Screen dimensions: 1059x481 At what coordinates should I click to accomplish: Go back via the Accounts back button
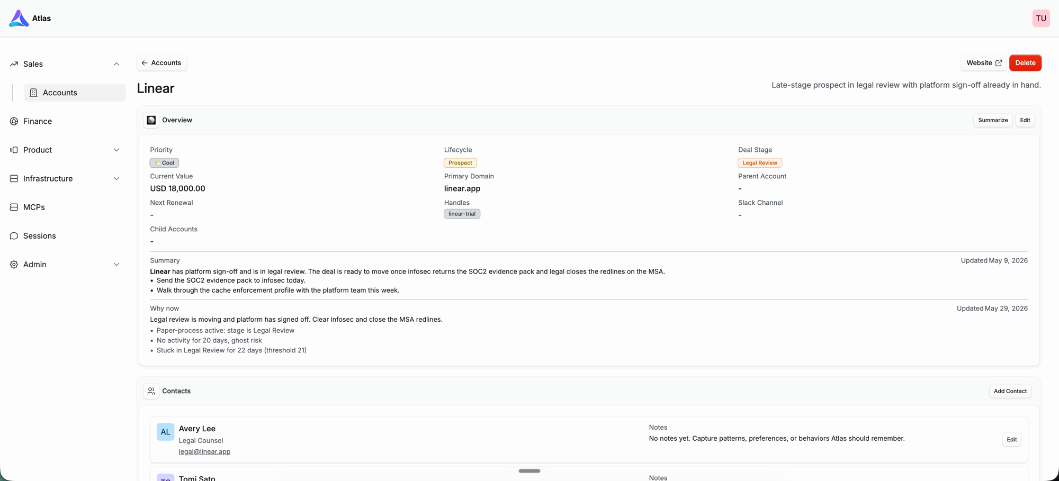coord(161,62)
